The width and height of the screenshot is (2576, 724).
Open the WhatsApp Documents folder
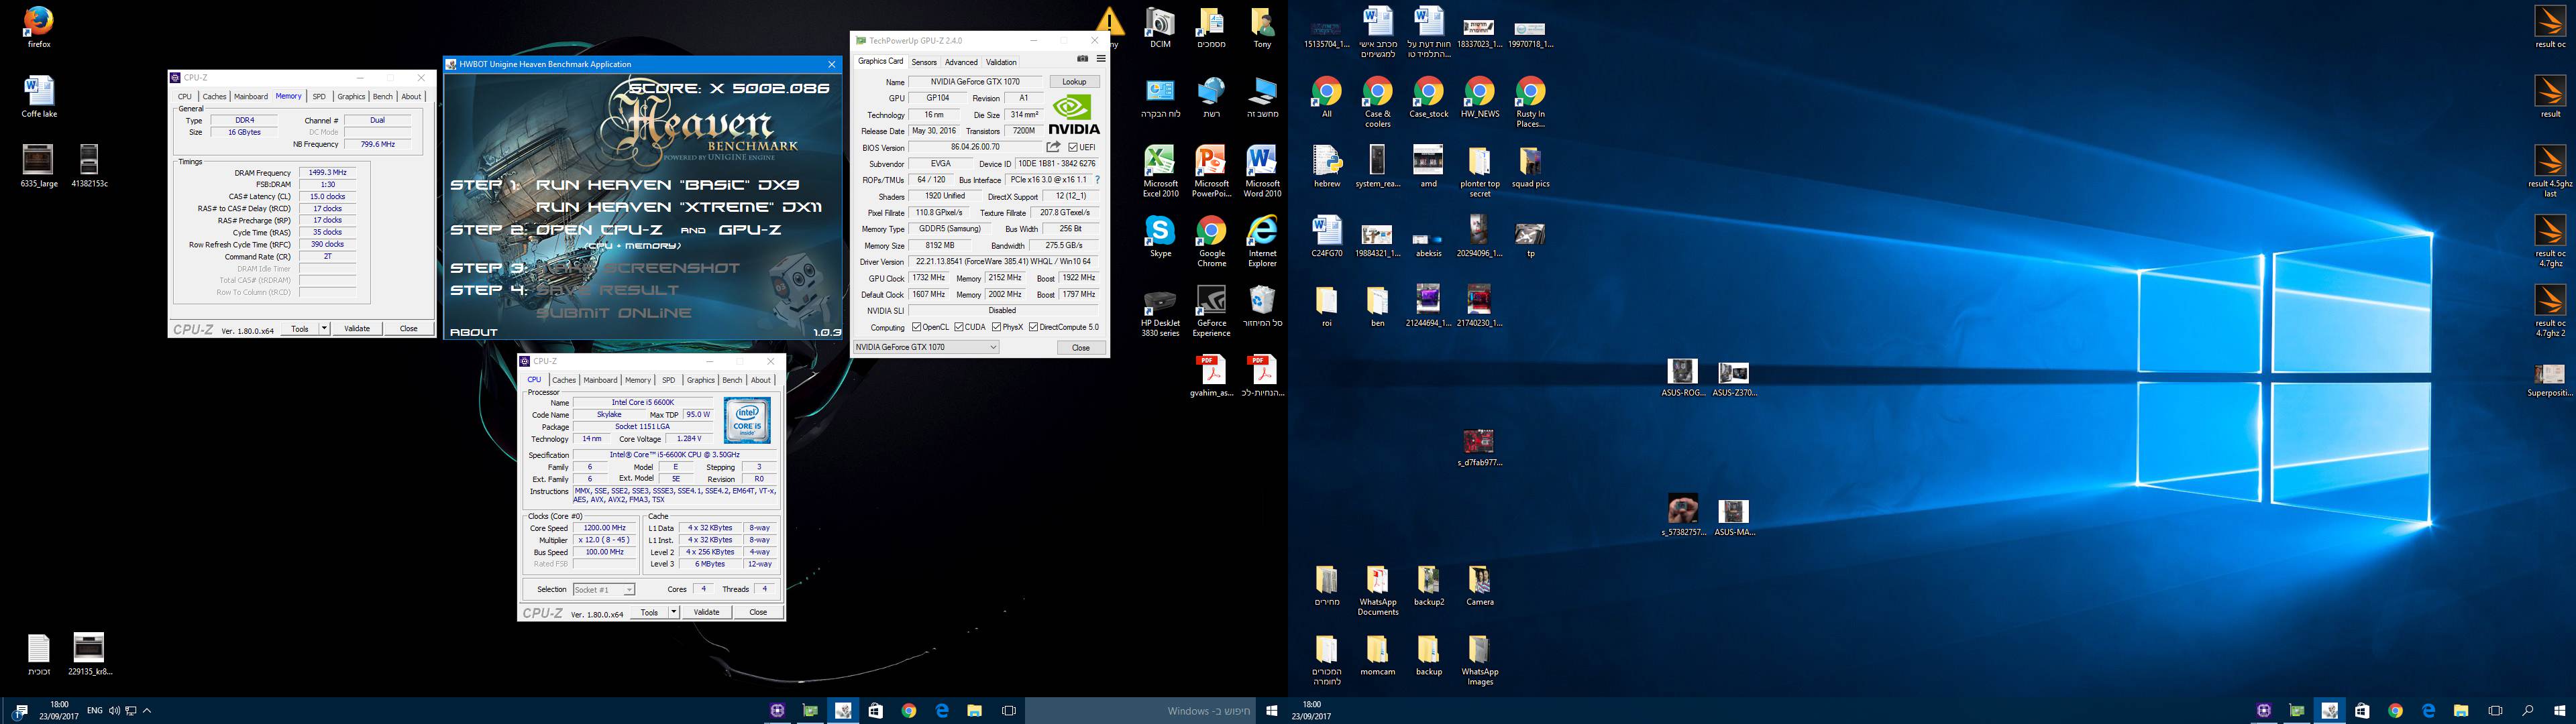[1377, 590]
